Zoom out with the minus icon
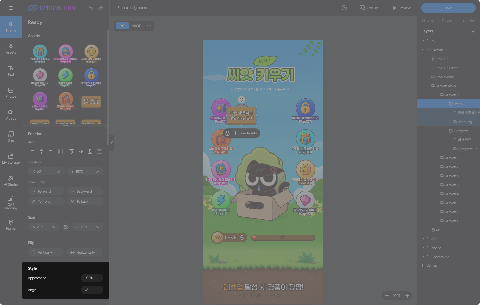This screenshot has width=480, height=305. pos(387,296)
